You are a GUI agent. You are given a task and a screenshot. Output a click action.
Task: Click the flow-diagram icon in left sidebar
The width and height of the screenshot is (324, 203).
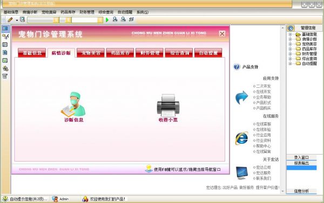pyautogui.click(x=5, y=37)
